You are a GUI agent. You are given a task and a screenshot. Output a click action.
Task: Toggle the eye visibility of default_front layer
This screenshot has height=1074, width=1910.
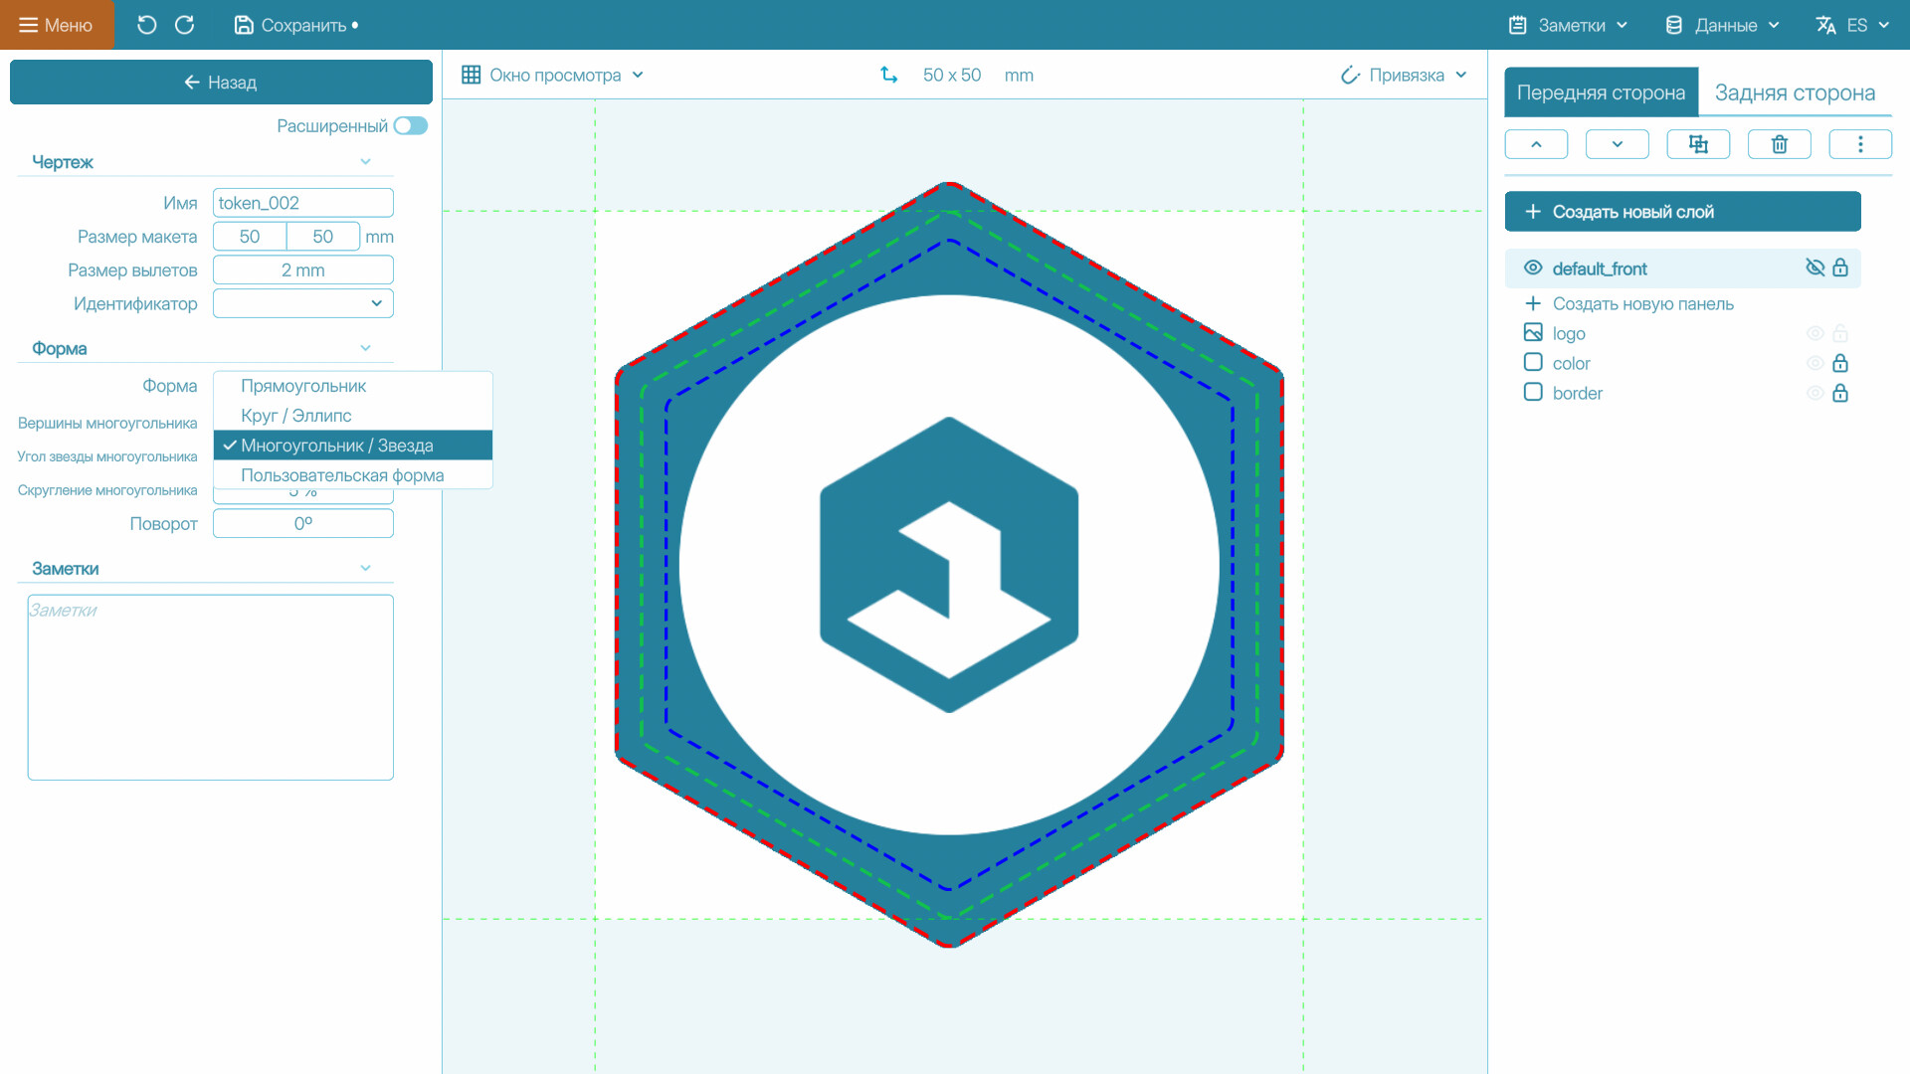pos(1814,268)
